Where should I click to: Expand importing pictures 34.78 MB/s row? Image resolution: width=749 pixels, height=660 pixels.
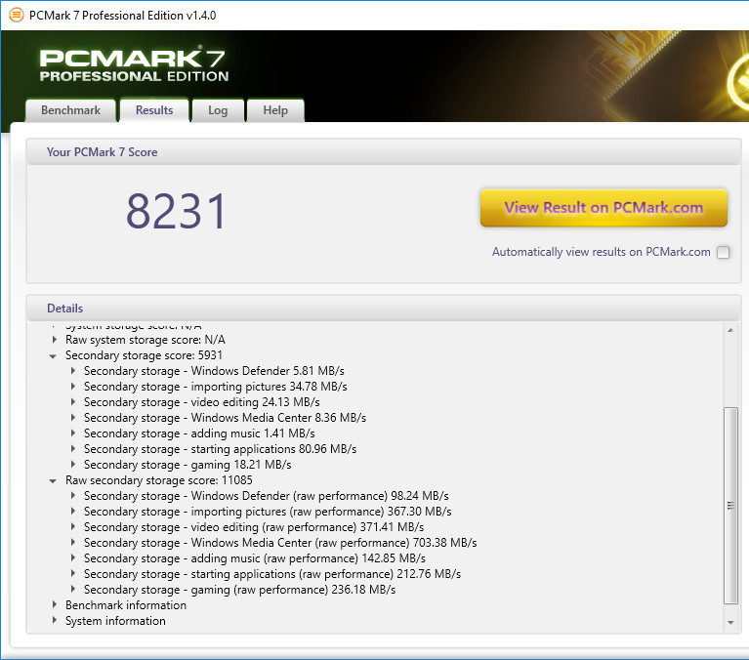pos(73,387)
